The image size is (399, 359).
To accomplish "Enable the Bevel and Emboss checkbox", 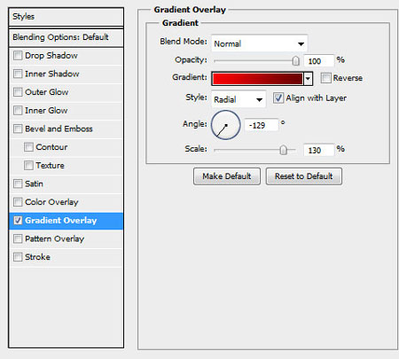I will (18, 129).
